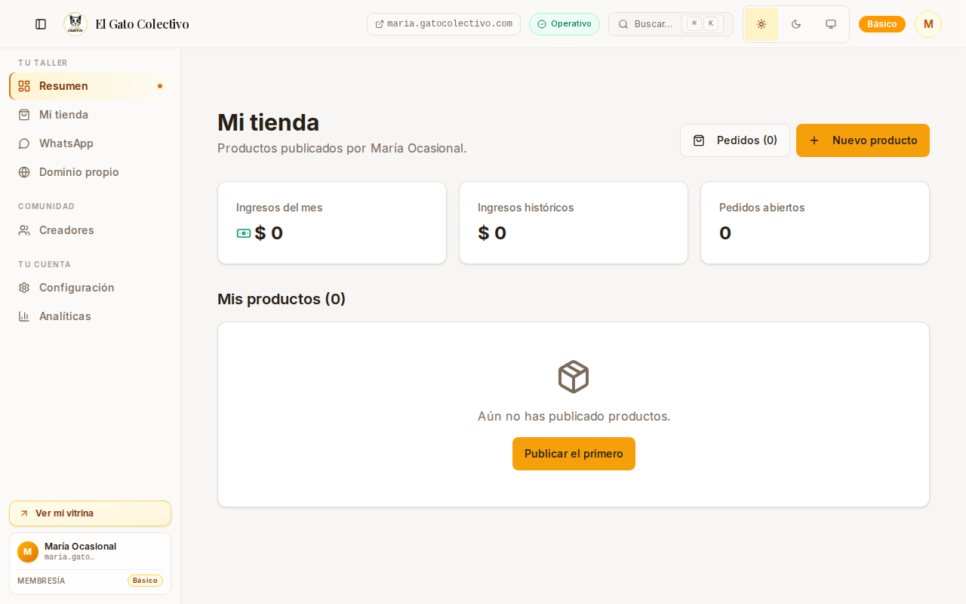Click the Ingresos del mes label
The width and height of the screenshot is (966, 604).
click(279, 208)
